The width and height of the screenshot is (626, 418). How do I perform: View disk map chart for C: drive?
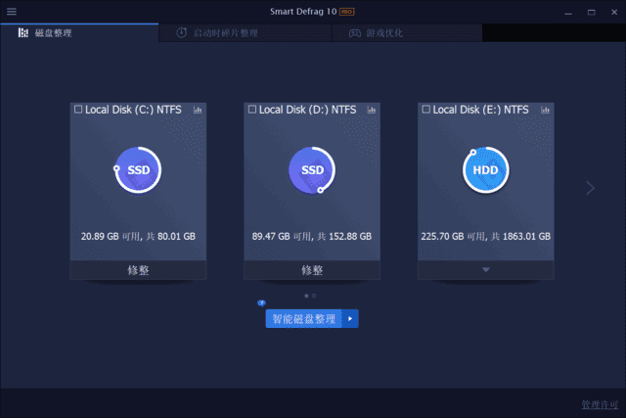(198, 110)
